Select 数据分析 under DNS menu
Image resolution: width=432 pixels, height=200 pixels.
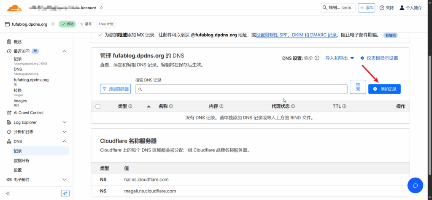(22, 160)
